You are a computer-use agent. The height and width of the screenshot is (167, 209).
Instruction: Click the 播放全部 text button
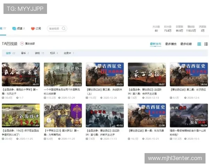tap(30, 43)
